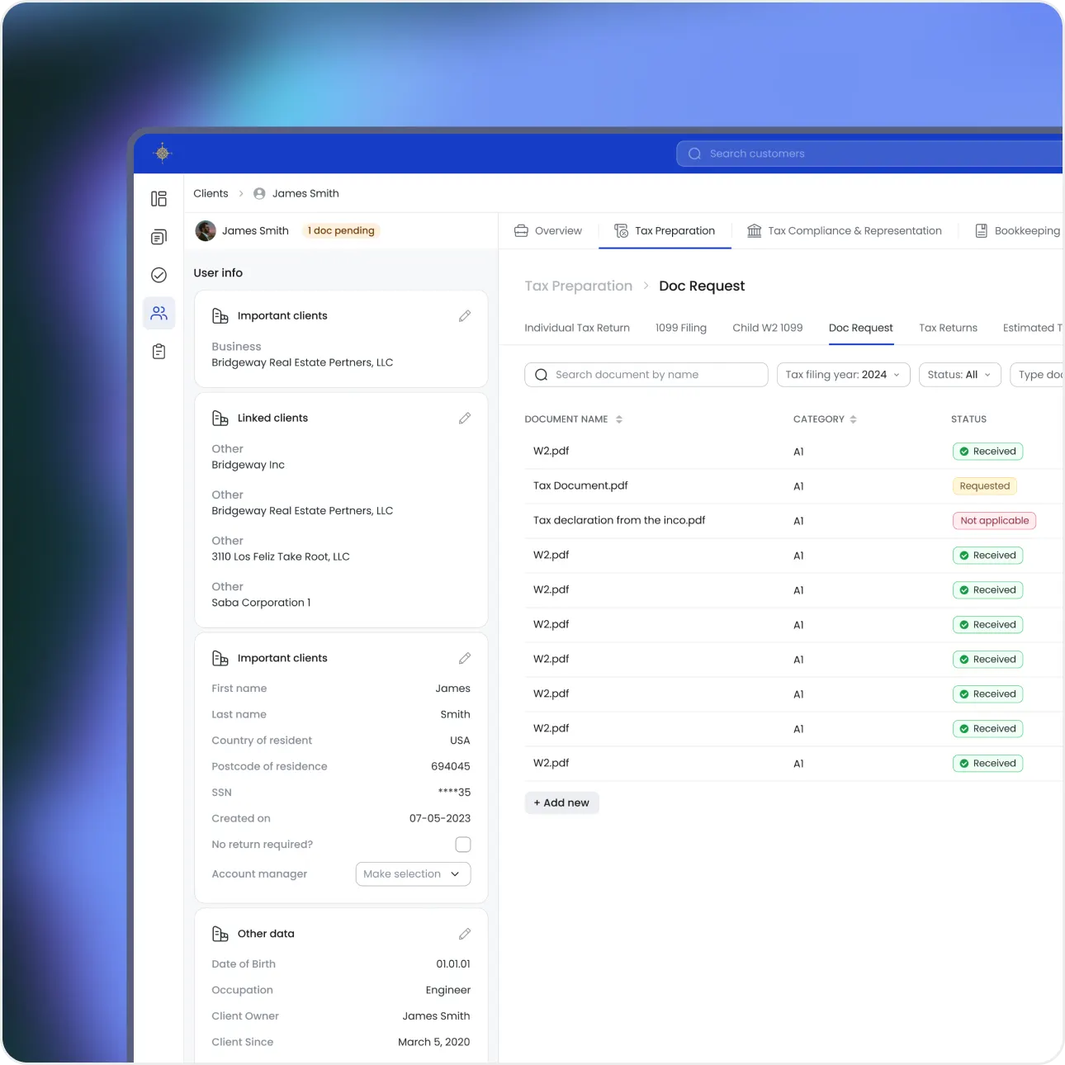Image resolution: width=1065 pixels, height=1065 pixels.
Task: Switch to the Tax Compliance & Representation tab
Action: coord(845,230)
